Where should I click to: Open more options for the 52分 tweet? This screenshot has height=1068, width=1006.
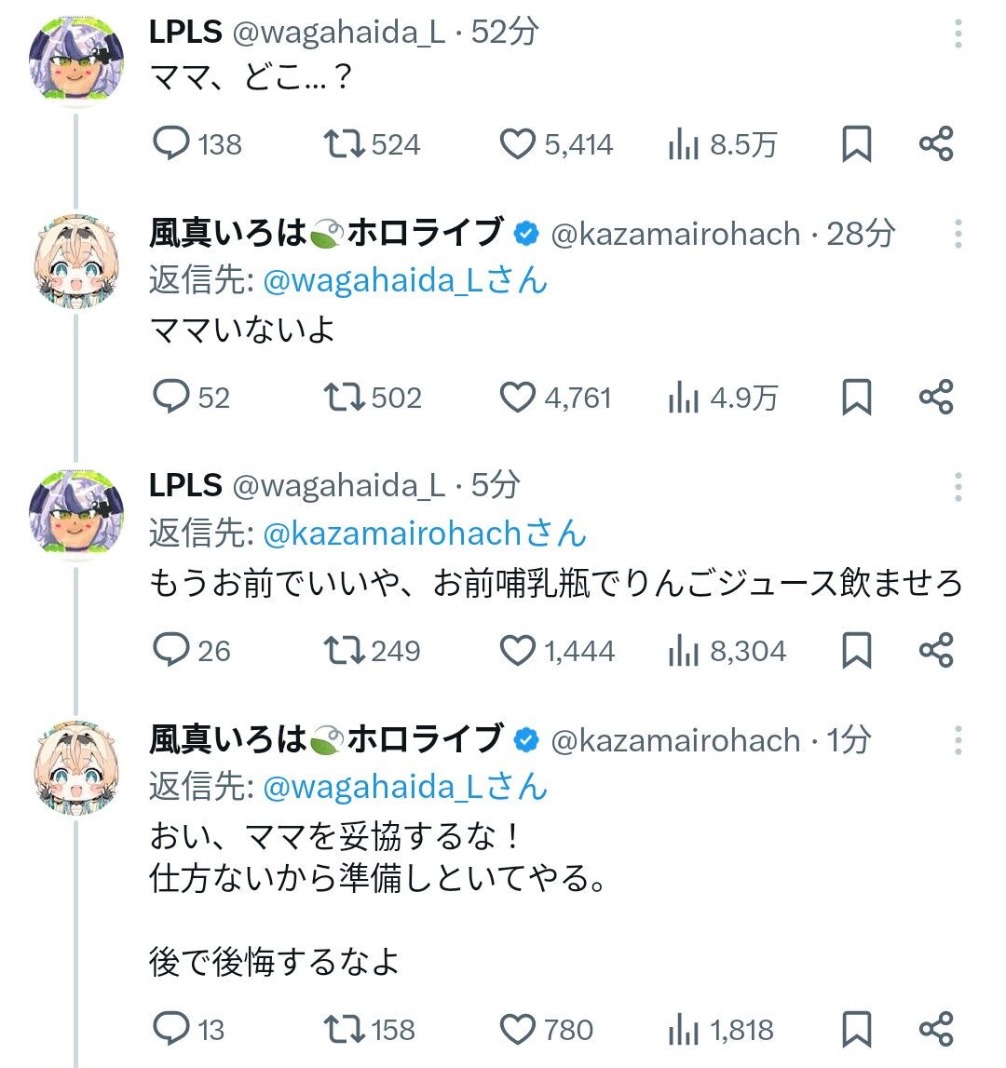click(x=958, y=34)
